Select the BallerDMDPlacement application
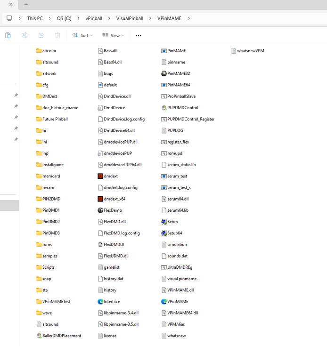Image resolution: width=327 pixels, height=353 pixels. [58, 336]
